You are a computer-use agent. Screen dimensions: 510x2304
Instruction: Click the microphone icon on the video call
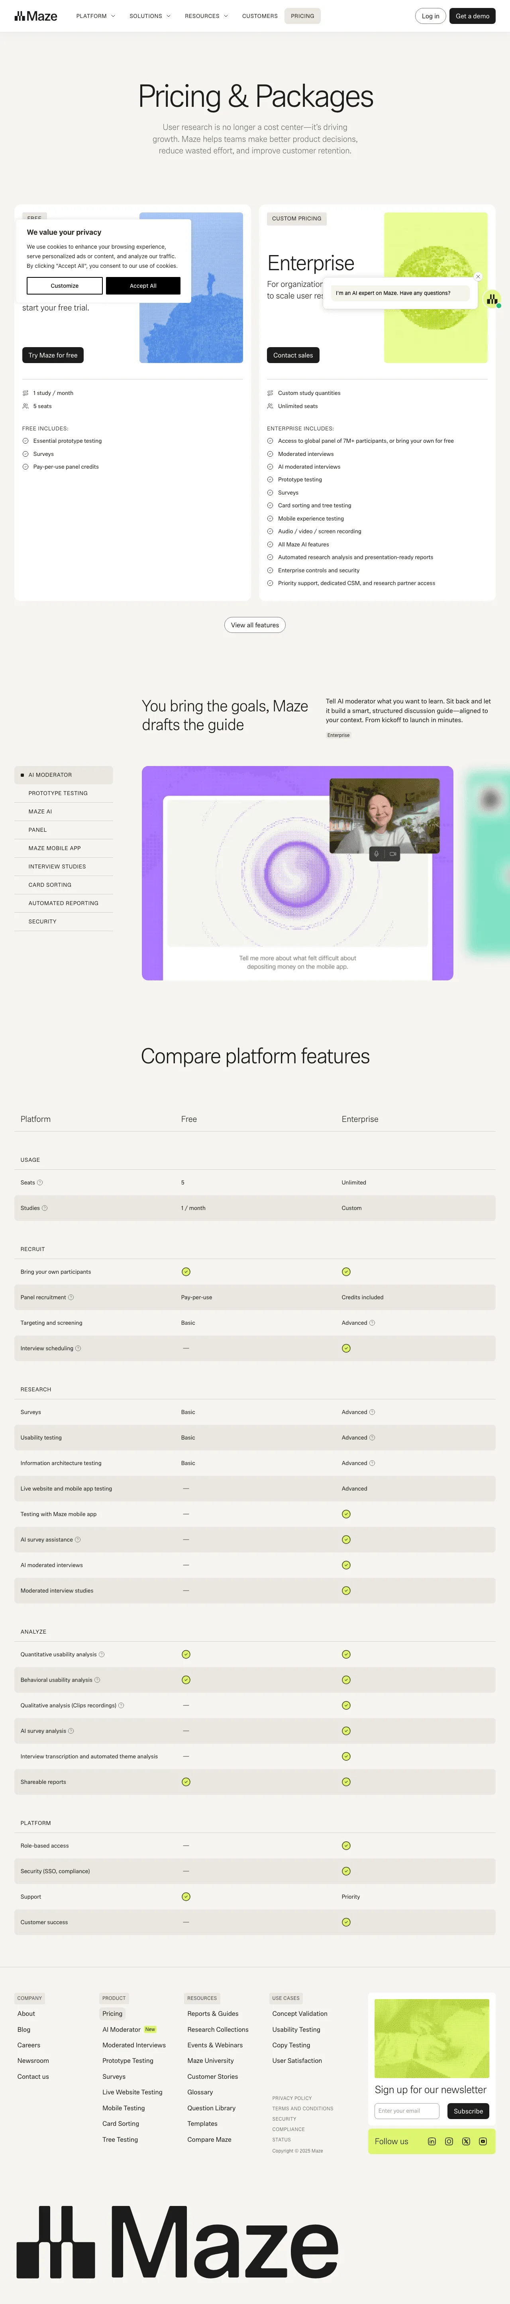tap(377, 853)
